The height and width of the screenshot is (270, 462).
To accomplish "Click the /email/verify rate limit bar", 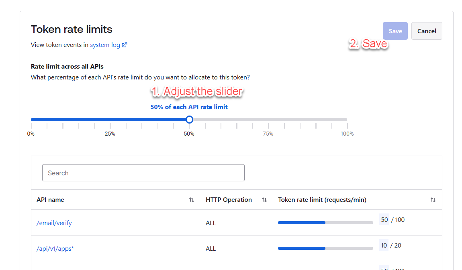I will (325, 223).
